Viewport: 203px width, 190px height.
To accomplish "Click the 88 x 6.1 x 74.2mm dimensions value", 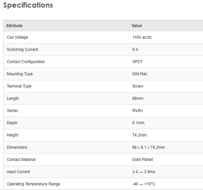I will click(x=148, y=147).
